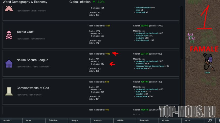Click the Toxoid Outfit skull faction icon
Screen dimensions: 220x123
click(9, 35)
